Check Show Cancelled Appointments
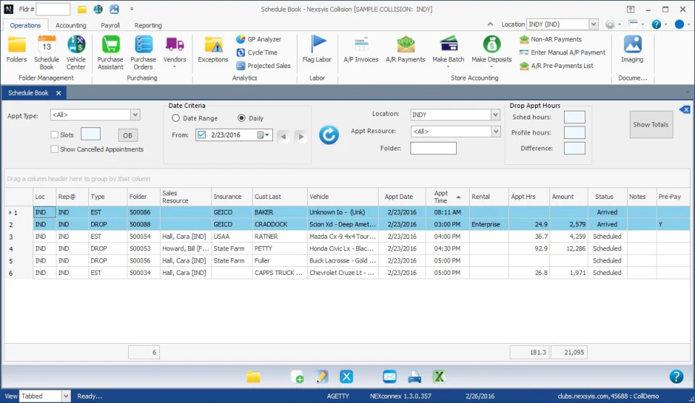695x403 pixels. pyautogui.click(x=55, y=150)
